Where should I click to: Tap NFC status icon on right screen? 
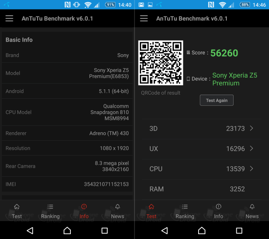point(211,4)
